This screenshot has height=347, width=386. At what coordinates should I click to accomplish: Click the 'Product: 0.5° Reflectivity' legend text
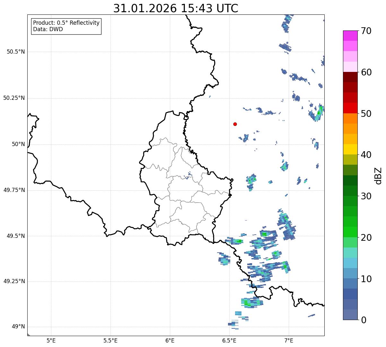coord(66,23)
